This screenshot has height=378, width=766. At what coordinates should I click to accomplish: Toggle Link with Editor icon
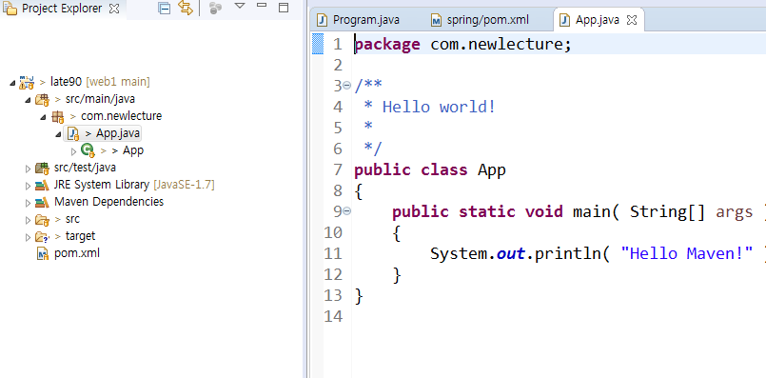(186, 8)
